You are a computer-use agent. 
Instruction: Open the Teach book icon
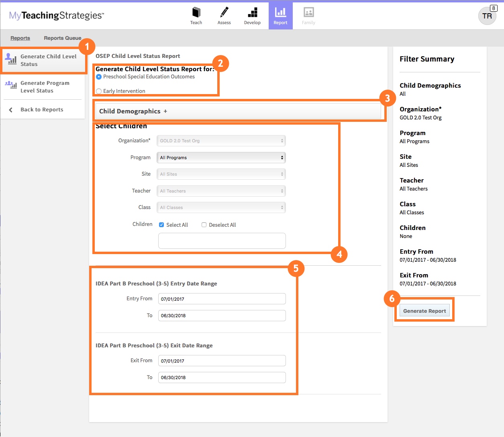click(196, 13)
